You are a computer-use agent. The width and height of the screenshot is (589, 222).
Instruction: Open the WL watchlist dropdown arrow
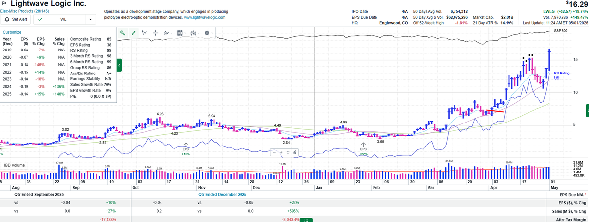[91, 19]
